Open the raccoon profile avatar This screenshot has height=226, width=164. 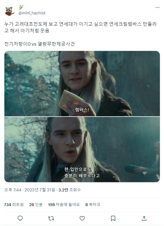click(x=10, y=11)
